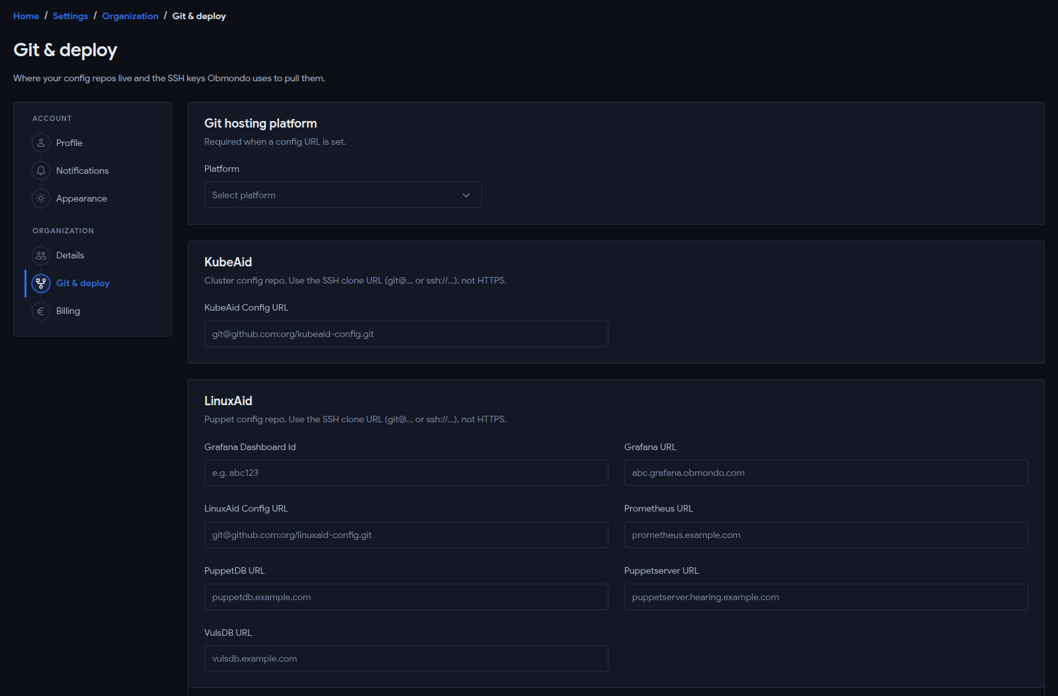Click the Profile user icon
Screen dimensions: 1058x696
[x=41, y=143]
